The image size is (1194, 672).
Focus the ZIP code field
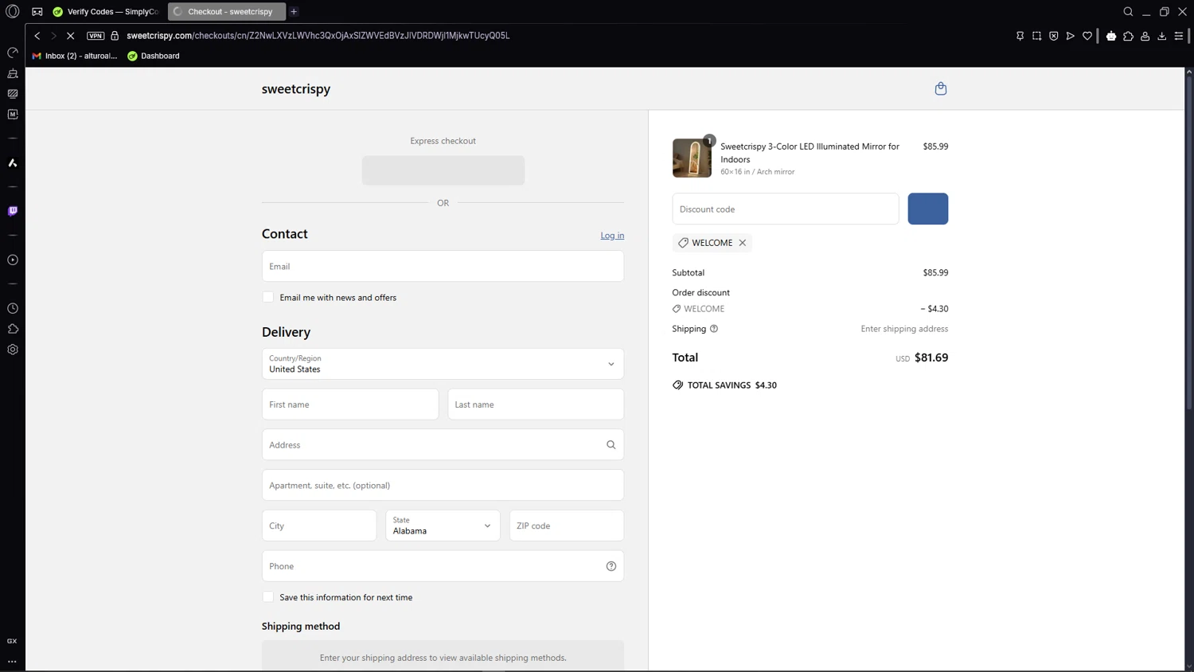pyautogui.click(x=567, y=525)
